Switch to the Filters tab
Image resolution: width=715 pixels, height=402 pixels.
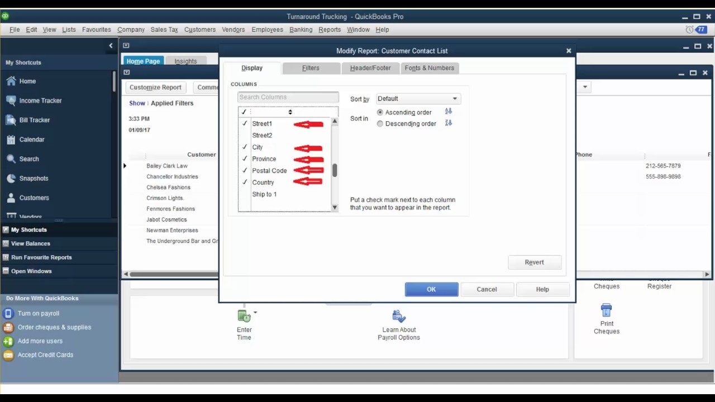tap(311, 68)
